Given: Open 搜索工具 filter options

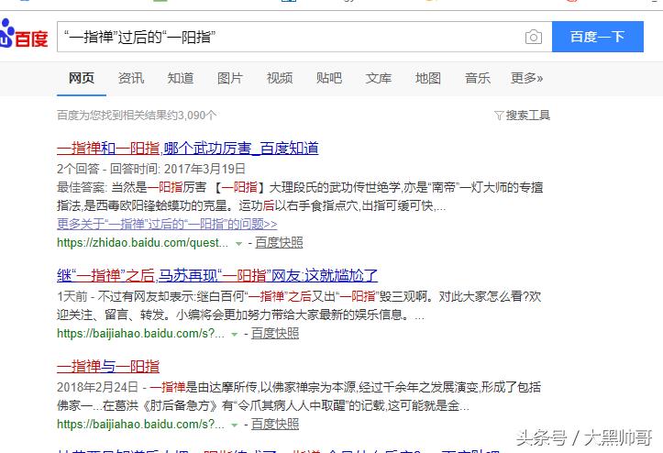Looking at the screenshot, I should pos(522,115).
